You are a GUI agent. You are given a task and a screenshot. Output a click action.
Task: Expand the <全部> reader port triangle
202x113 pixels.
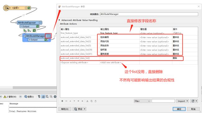point(10,8)
